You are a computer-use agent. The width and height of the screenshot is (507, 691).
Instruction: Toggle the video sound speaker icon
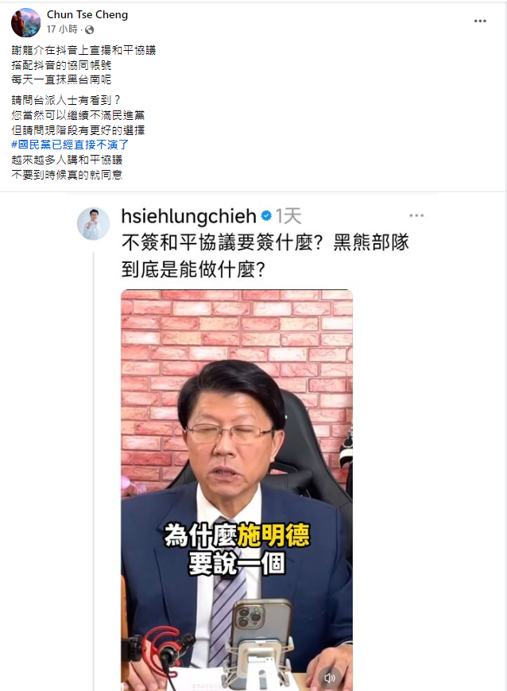tap(329, 677)
